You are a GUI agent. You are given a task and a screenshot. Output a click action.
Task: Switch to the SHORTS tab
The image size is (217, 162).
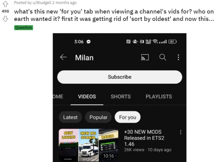[121, 96]
